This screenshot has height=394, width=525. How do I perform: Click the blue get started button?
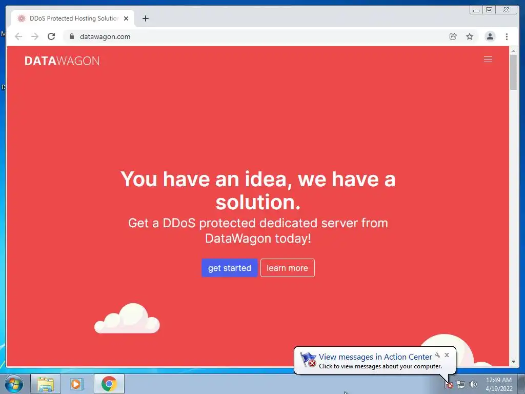click(229, 268)
